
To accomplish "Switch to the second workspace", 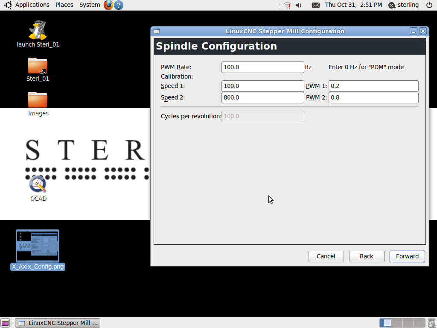I will click(x=397, y=323).
